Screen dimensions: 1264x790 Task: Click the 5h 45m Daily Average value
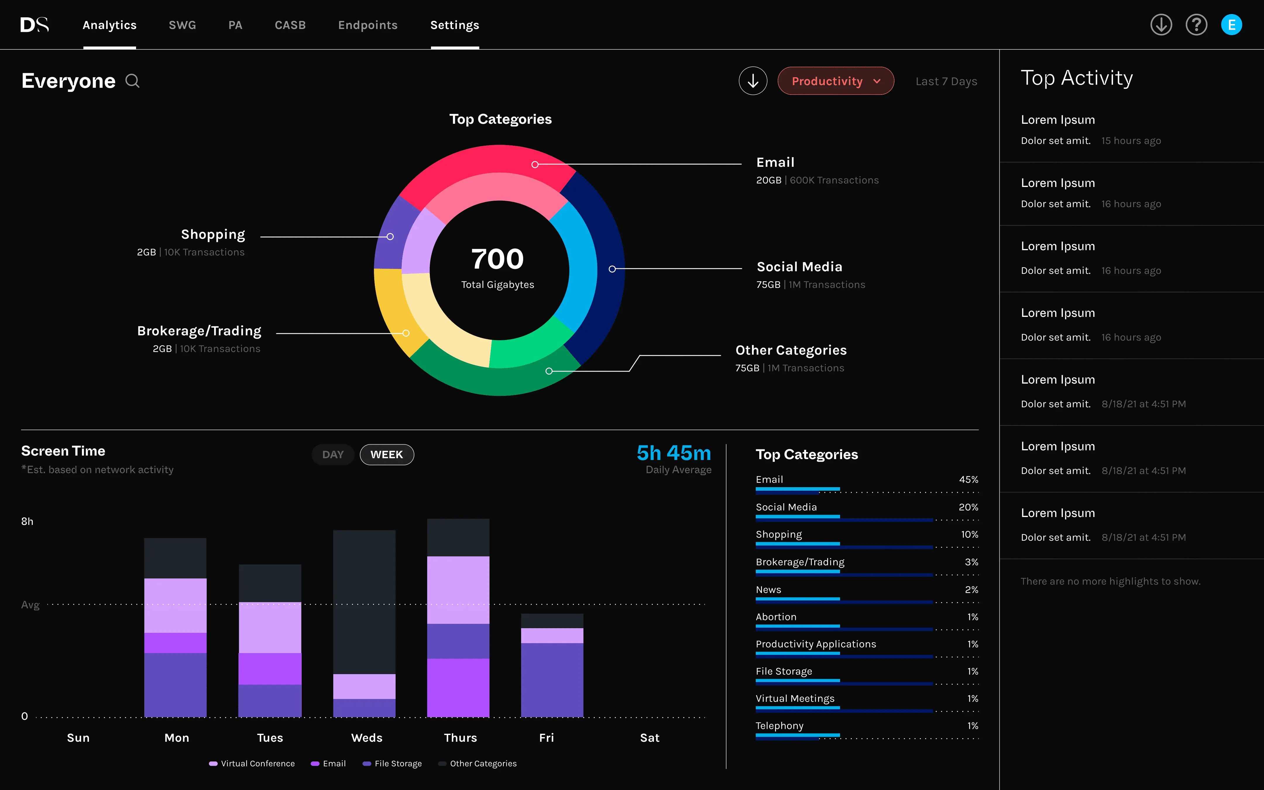pyautogui.click(x=674, y=453)
